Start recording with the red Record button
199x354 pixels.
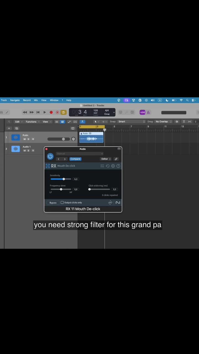pyautogui.click(x=51, y=112)
